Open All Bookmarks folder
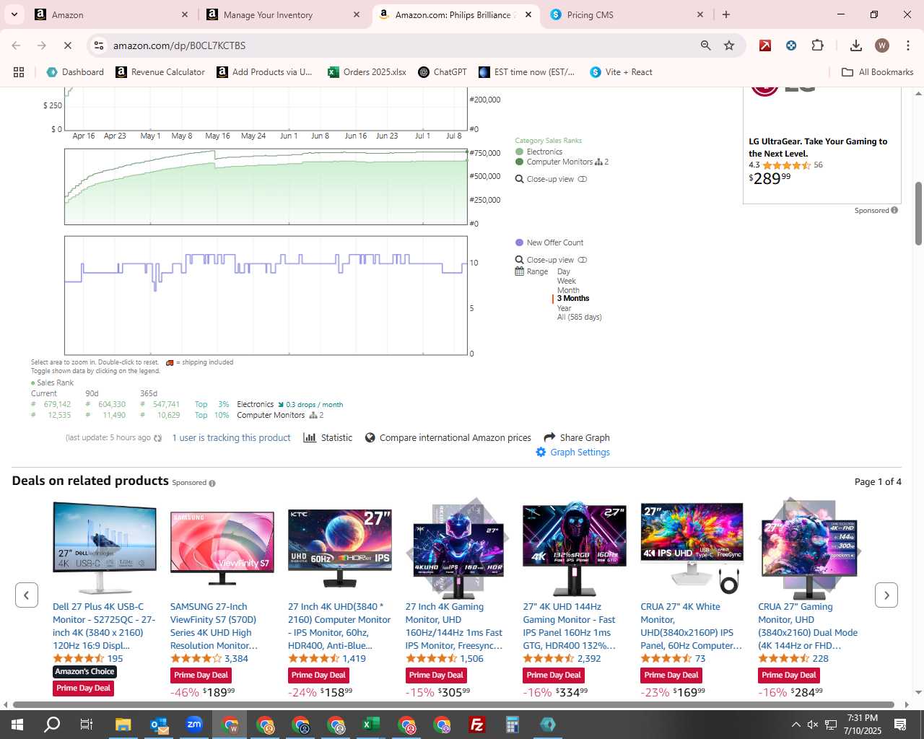The height and width of the screenshot is (739, 924). [878, 72]
